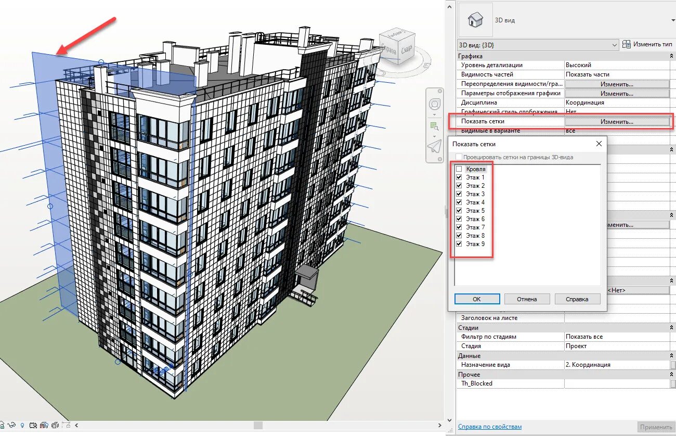Click Изменить for Параметры отображения графики
The image size is (676, 436).
click(x=617, y=93)
